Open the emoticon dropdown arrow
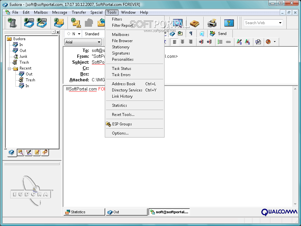Viewport: 301px width, 226px height. [275, 42]
